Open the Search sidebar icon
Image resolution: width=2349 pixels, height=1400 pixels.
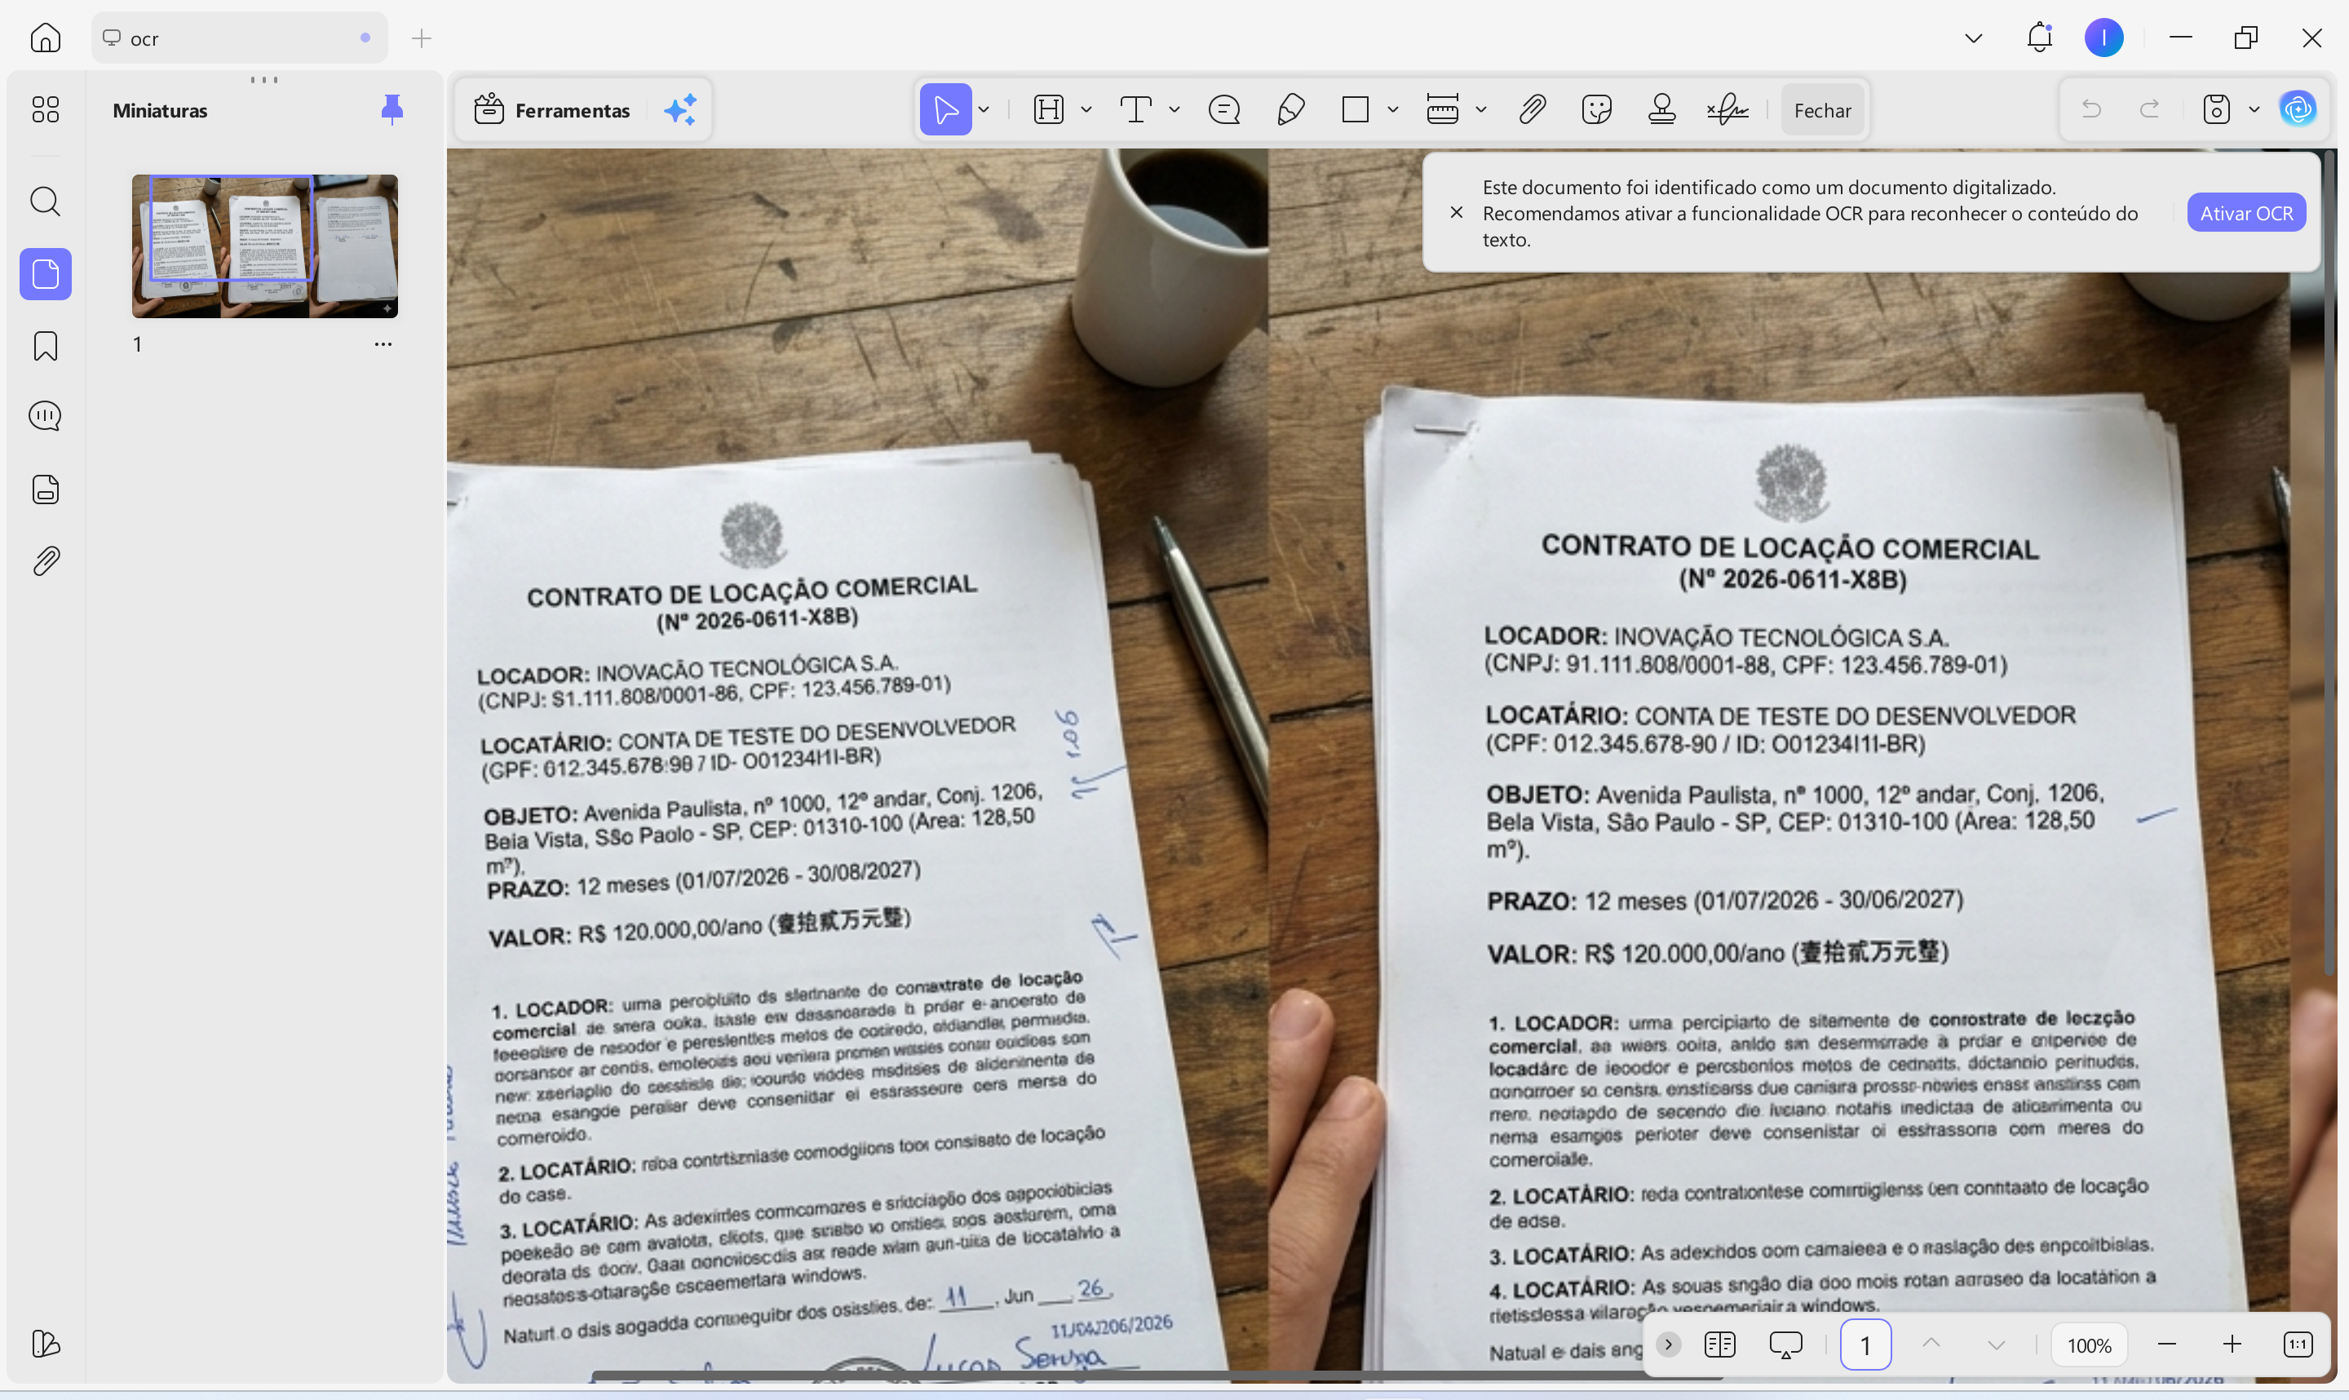point(45,201)
